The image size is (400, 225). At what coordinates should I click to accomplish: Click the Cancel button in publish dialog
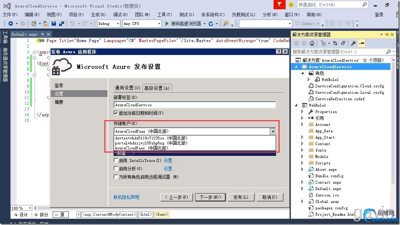click(x=270, y=197)
